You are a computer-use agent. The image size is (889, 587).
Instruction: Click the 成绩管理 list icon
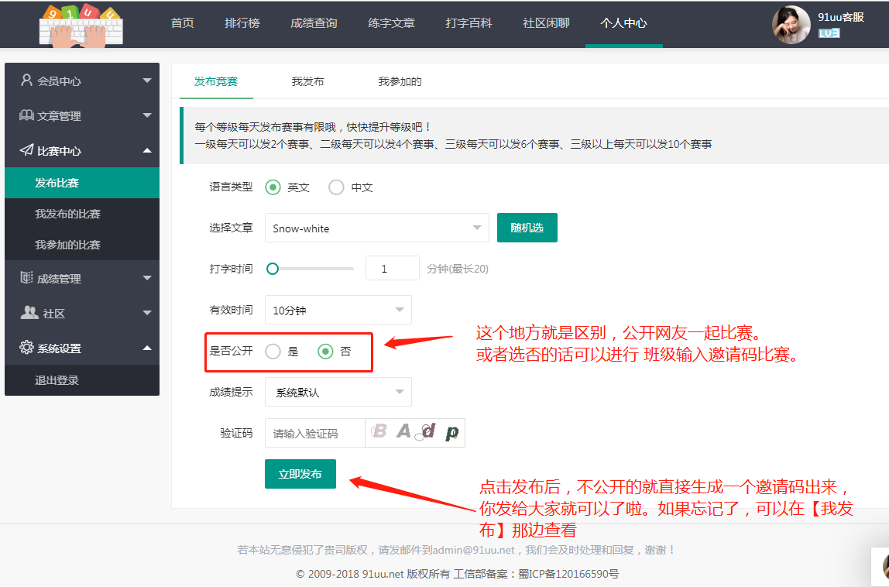26,278
